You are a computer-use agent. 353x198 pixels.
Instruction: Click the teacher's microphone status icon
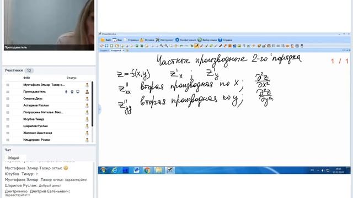[66, 92]
